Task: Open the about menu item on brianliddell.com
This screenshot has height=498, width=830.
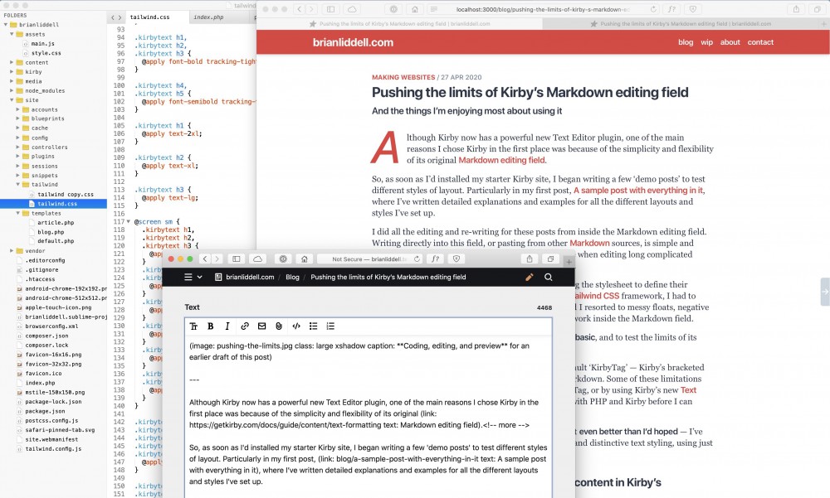Action: 730,42
